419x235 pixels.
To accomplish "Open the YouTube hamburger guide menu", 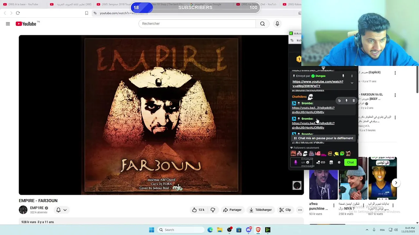I will (8, 24).
